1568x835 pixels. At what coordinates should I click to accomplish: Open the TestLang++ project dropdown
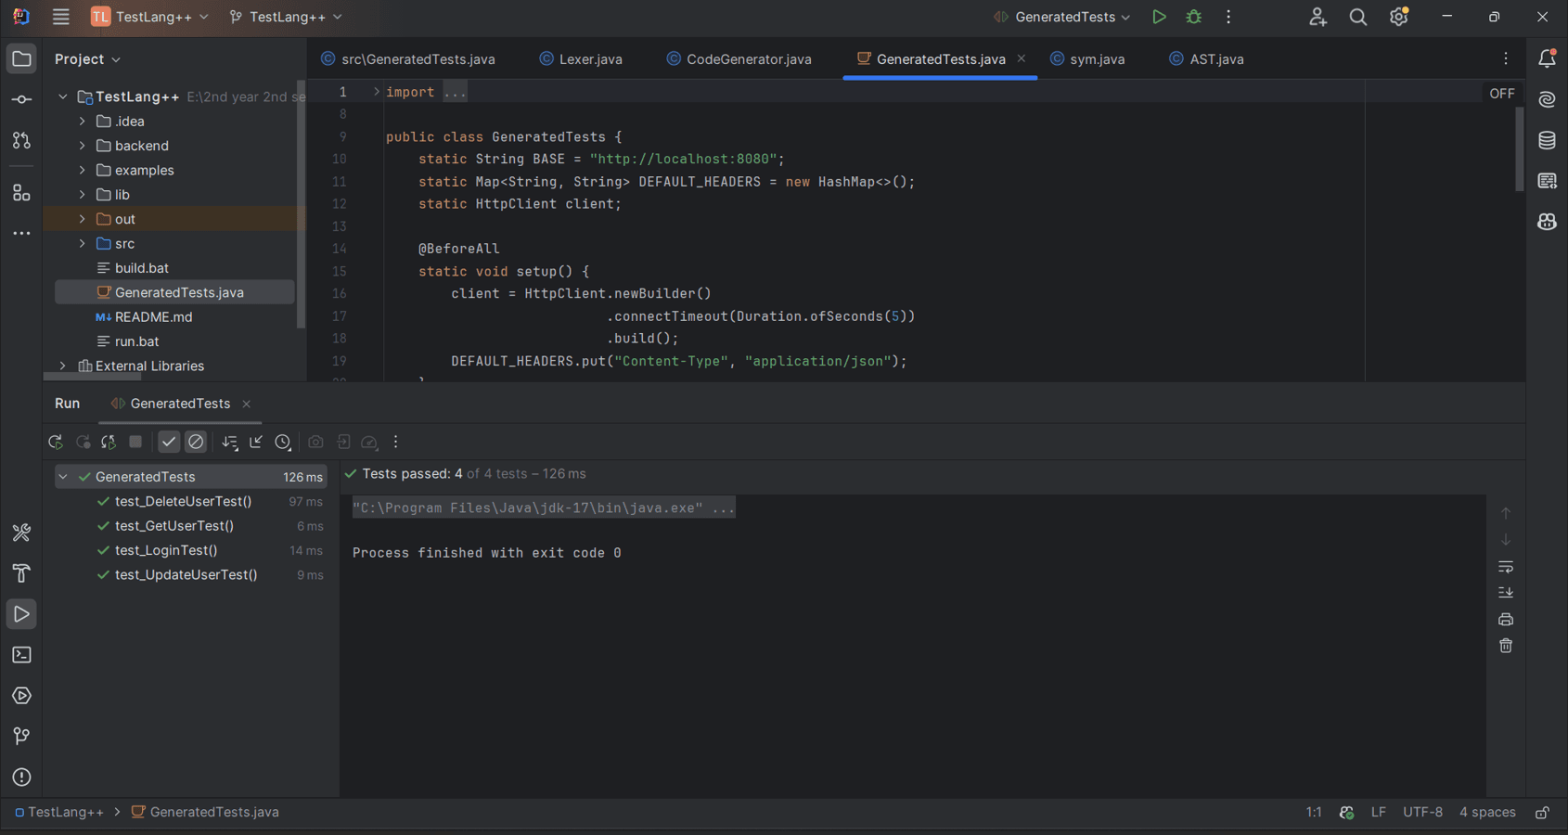149,17
